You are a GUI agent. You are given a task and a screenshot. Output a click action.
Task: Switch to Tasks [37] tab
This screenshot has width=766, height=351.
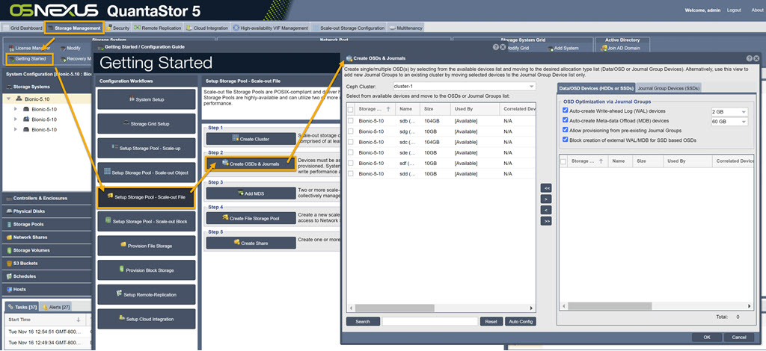[22, 307]
